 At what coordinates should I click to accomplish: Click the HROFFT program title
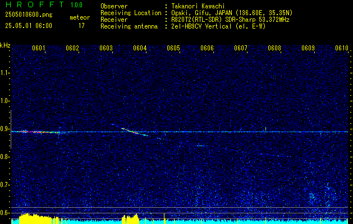click(35, 4)
